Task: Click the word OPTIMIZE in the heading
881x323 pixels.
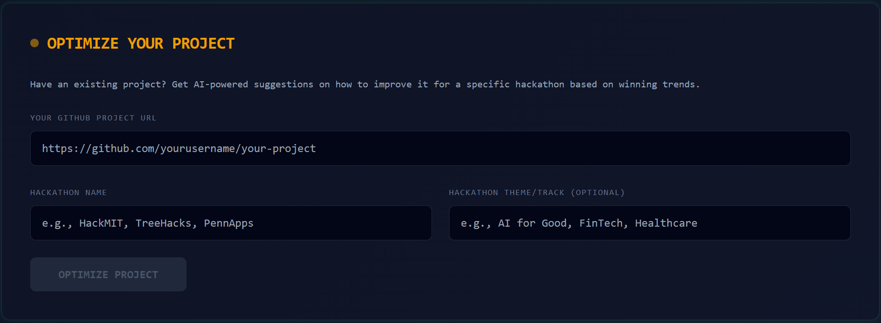Action: (83, 43)
